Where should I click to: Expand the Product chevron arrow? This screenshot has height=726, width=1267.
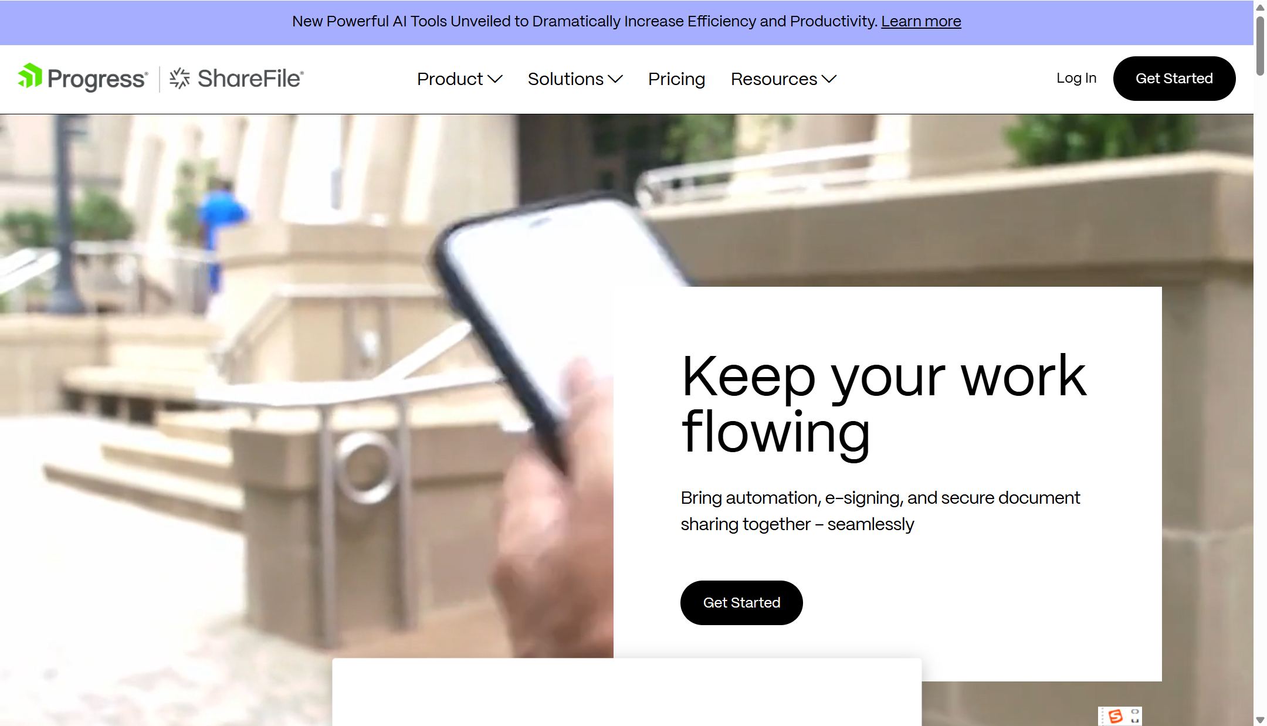495,79
